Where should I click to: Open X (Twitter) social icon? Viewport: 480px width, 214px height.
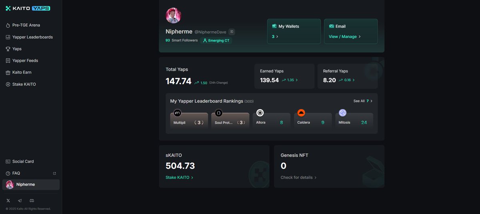pyautogui.click(x=8, y=200)
